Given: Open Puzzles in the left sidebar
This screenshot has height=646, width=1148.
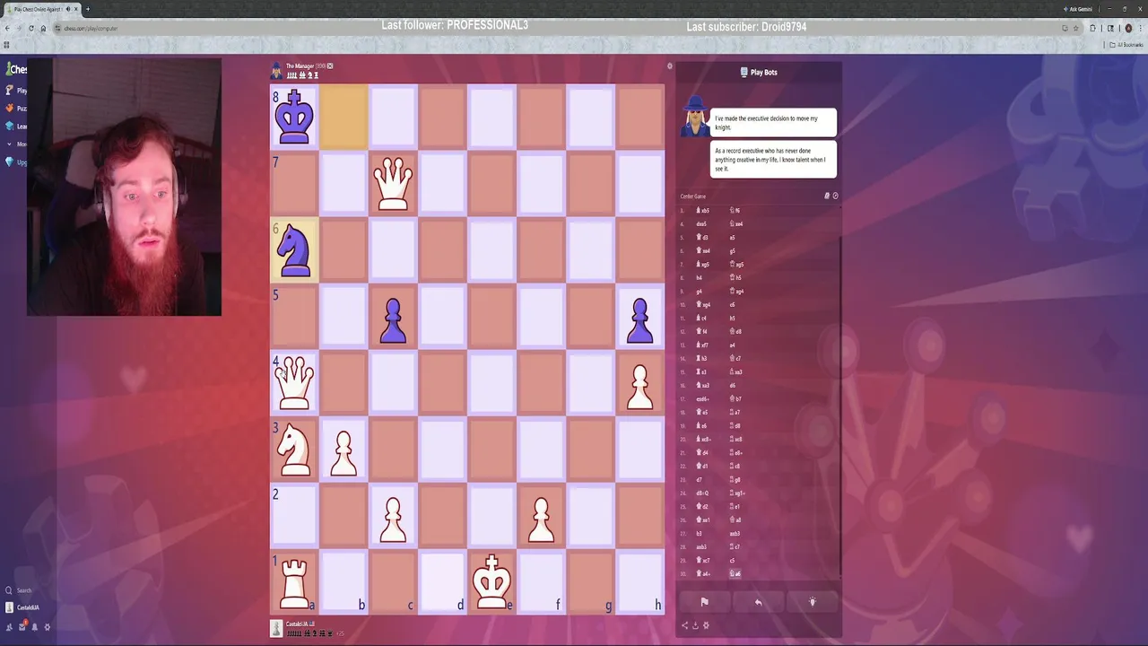Looking at the screenshot, I should [x=16, y=109].
